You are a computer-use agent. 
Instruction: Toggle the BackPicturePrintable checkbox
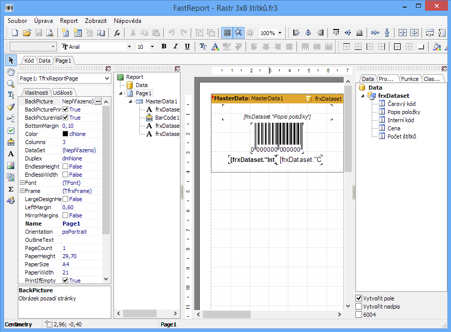tap(65, 109)
